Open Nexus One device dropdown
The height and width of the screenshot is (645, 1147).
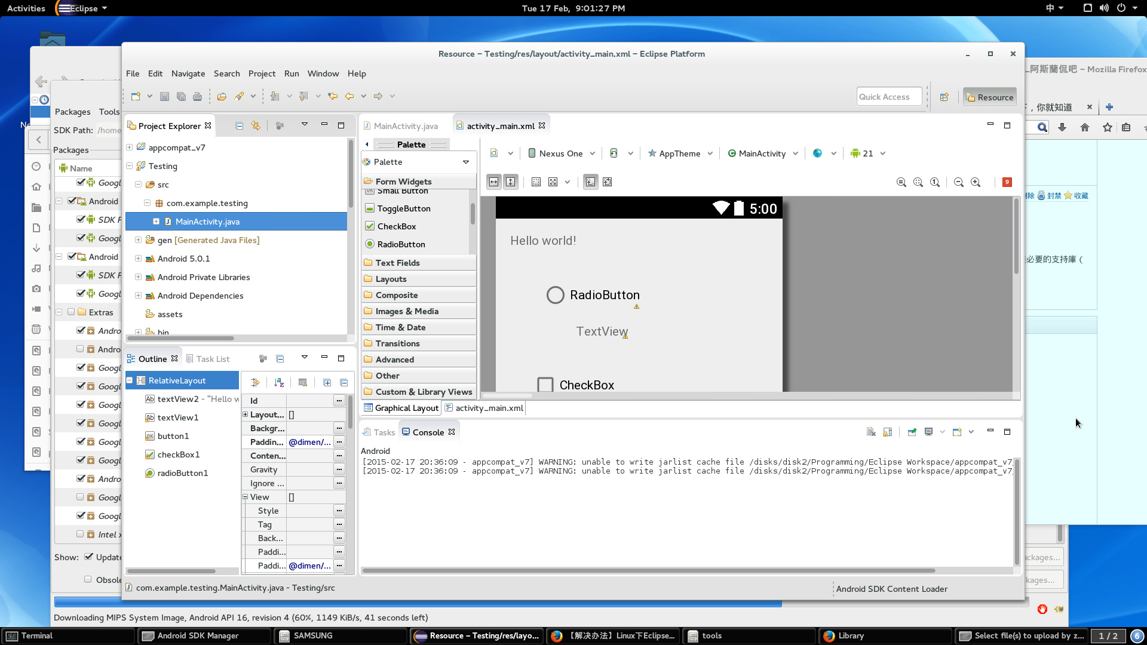(x=562, y=153)
